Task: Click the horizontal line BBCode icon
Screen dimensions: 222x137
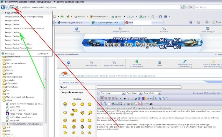Action: (x=147, y=104)
